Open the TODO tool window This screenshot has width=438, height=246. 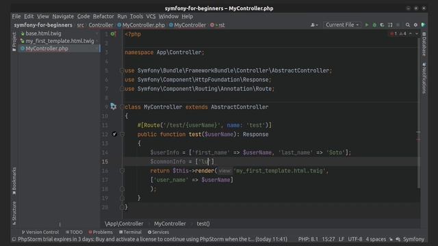(x=74, y=232)
